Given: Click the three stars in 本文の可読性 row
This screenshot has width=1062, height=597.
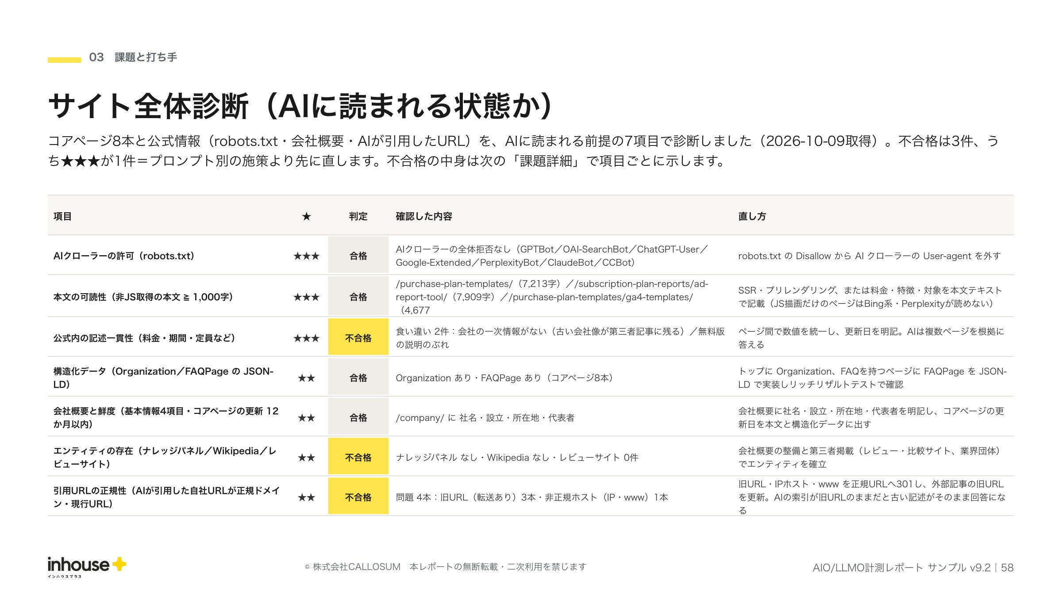Looking at the screenshot, I should click(306, 297).
